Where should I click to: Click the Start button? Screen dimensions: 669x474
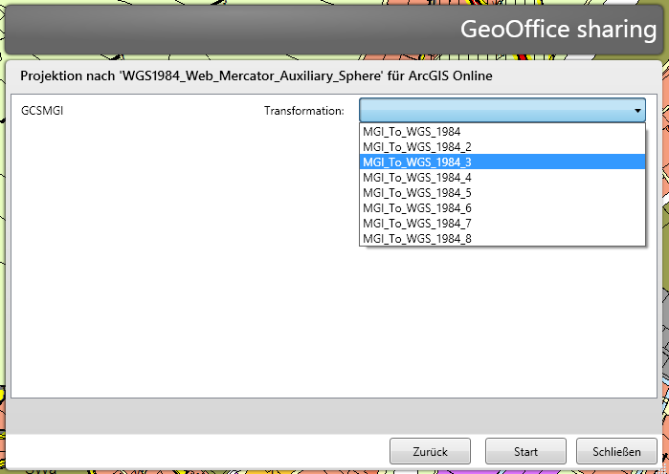pyautogui.click(x=525, y=451)
